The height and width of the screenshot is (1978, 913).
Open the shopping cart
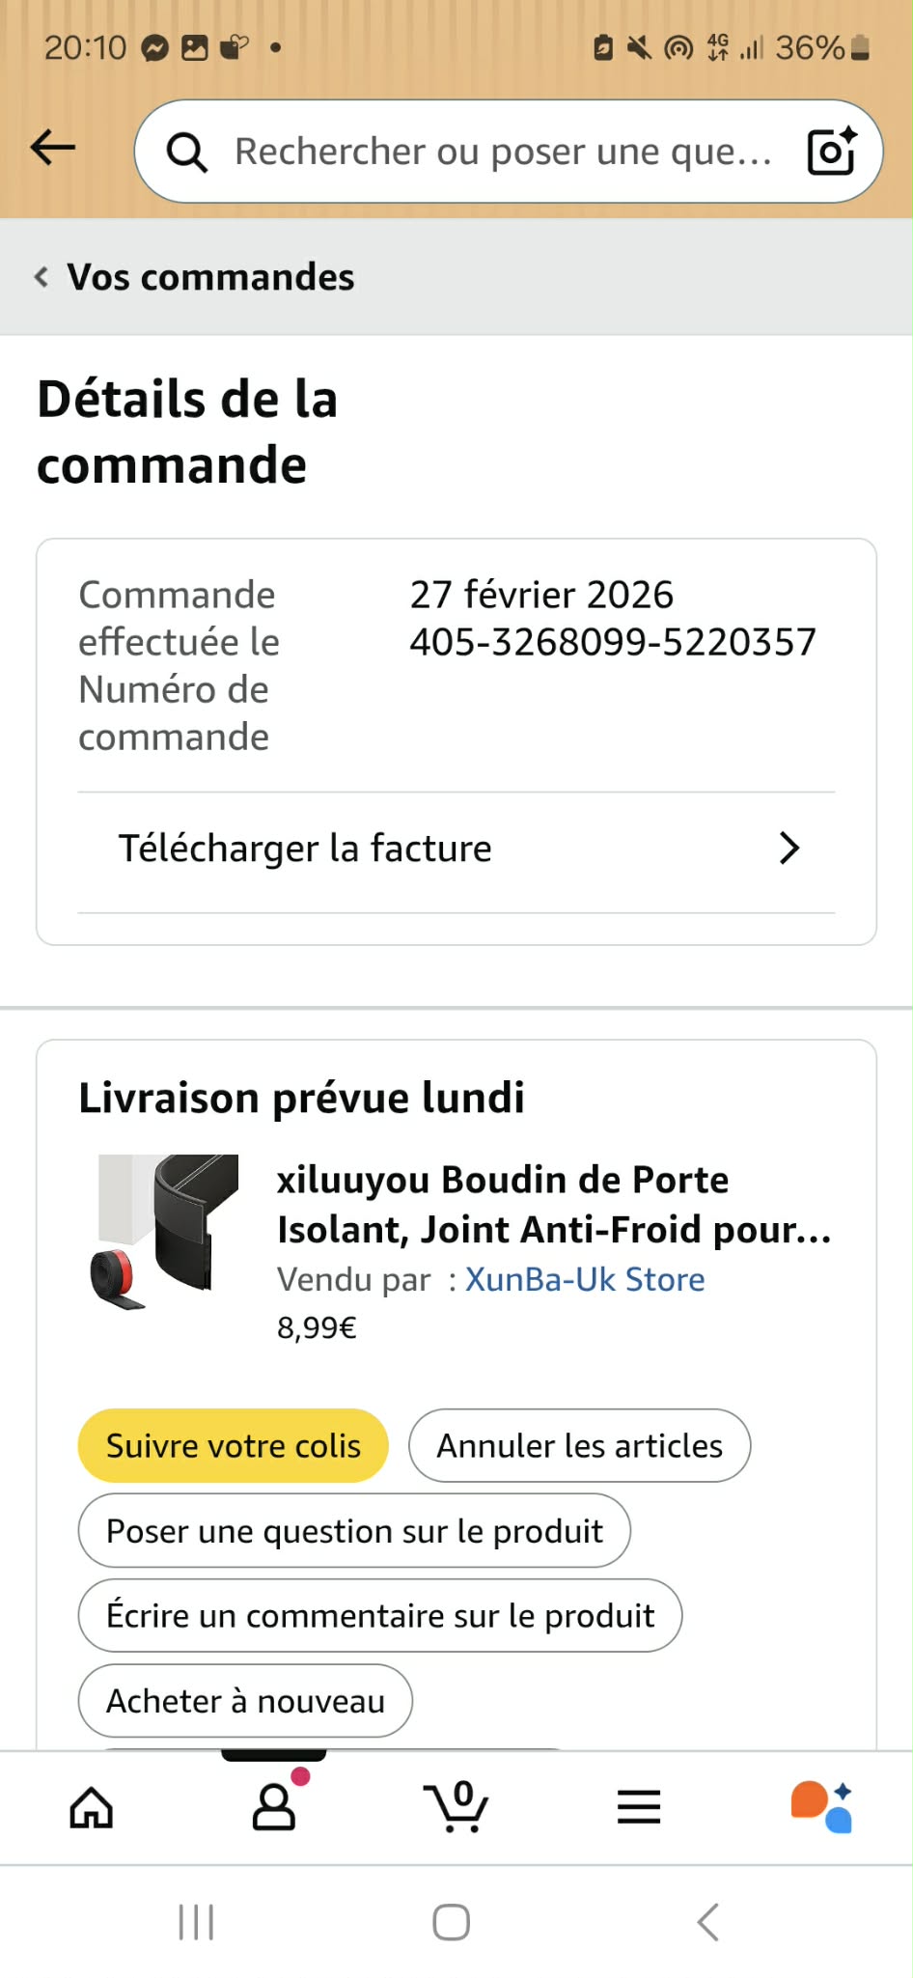pyautogui.click(x=456, y=1807)
